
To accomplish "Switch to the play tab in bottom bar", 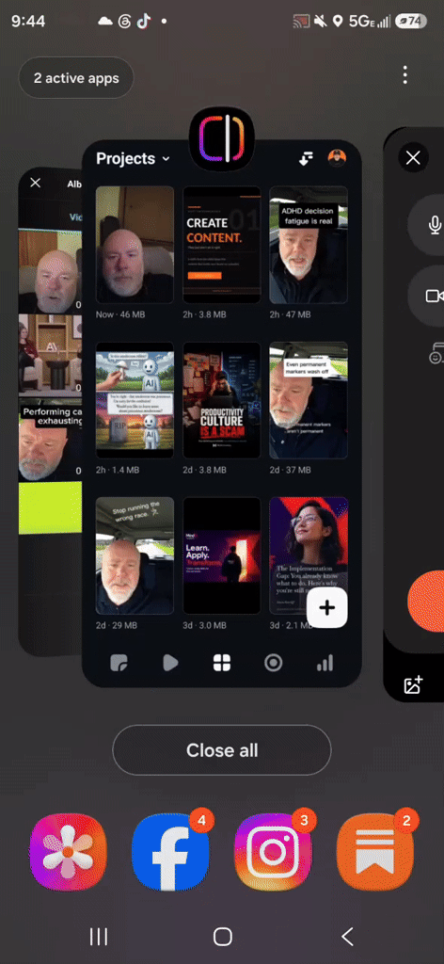I will [170, 662].
